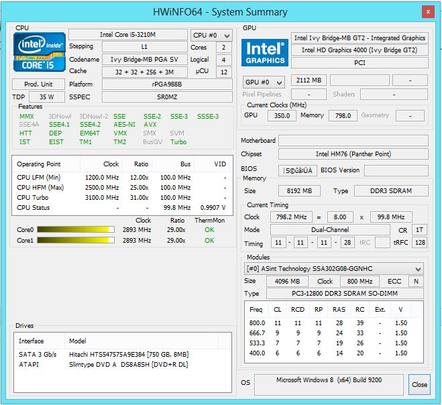Click the AES-NI feature label
Viewport: 442px width, 405px height.
[124, 125]
